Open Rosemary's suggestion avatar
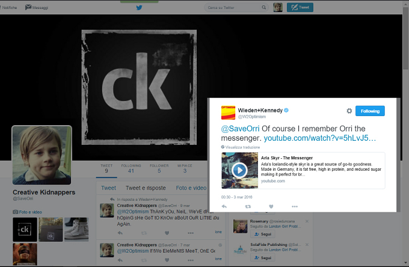The height and width of the screenshot is (267, 409). (240, 226)
